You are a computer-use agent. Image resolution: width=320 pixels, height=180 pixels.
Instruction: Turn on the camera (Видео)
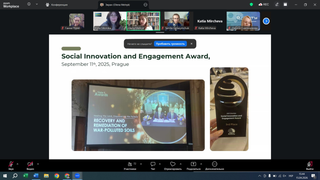30,164
